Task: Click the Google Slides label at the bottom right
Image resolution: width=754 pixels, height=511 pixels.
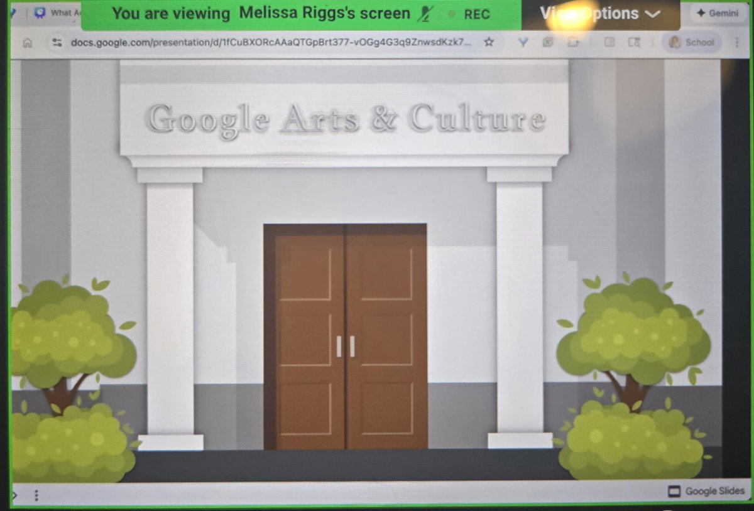Action: click(706, 491)
